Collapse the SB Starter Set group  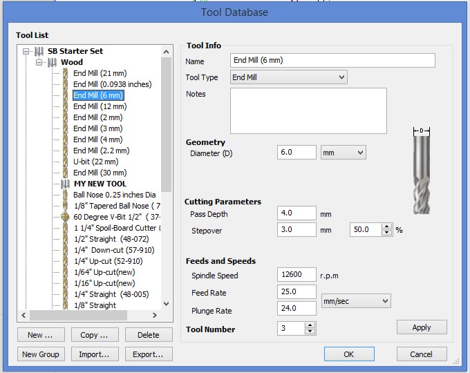pyautogui.click(x=26, y=52)
